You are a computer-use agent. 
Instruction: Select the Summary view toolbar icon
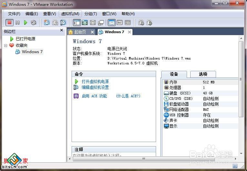(112, 23)
